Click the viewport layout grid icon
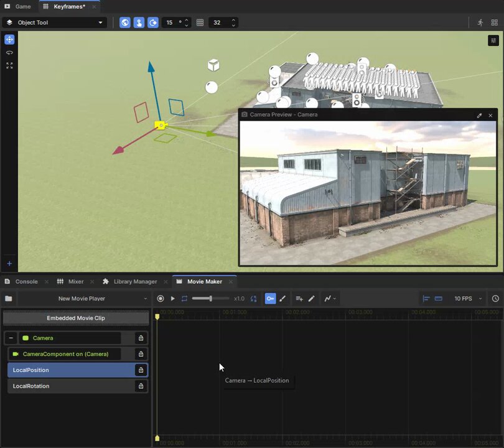Screen dimensions: 504x448 pos(495,22)
